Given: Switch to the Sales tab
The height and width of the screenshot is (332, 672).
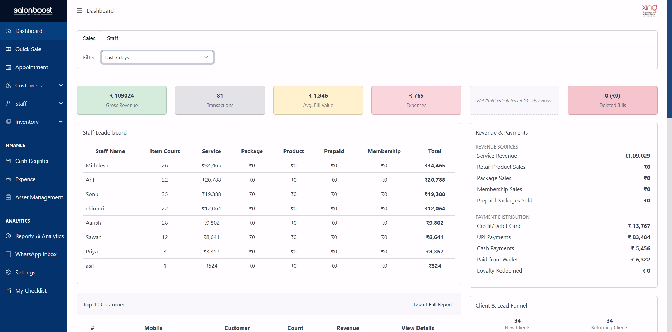Looking at the screenshot, I should point(89,38).
